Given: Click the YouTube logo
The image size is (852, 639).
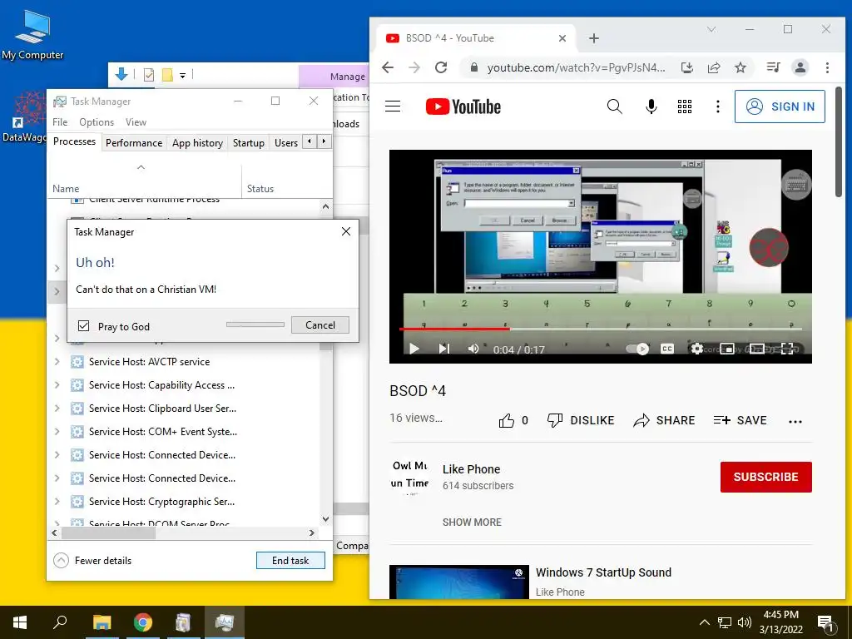Looking at the screenshot, I should (463, 106).
